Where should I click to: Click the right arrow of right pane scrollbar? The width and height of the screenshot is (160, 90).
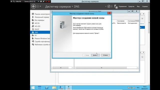[138, 68]
